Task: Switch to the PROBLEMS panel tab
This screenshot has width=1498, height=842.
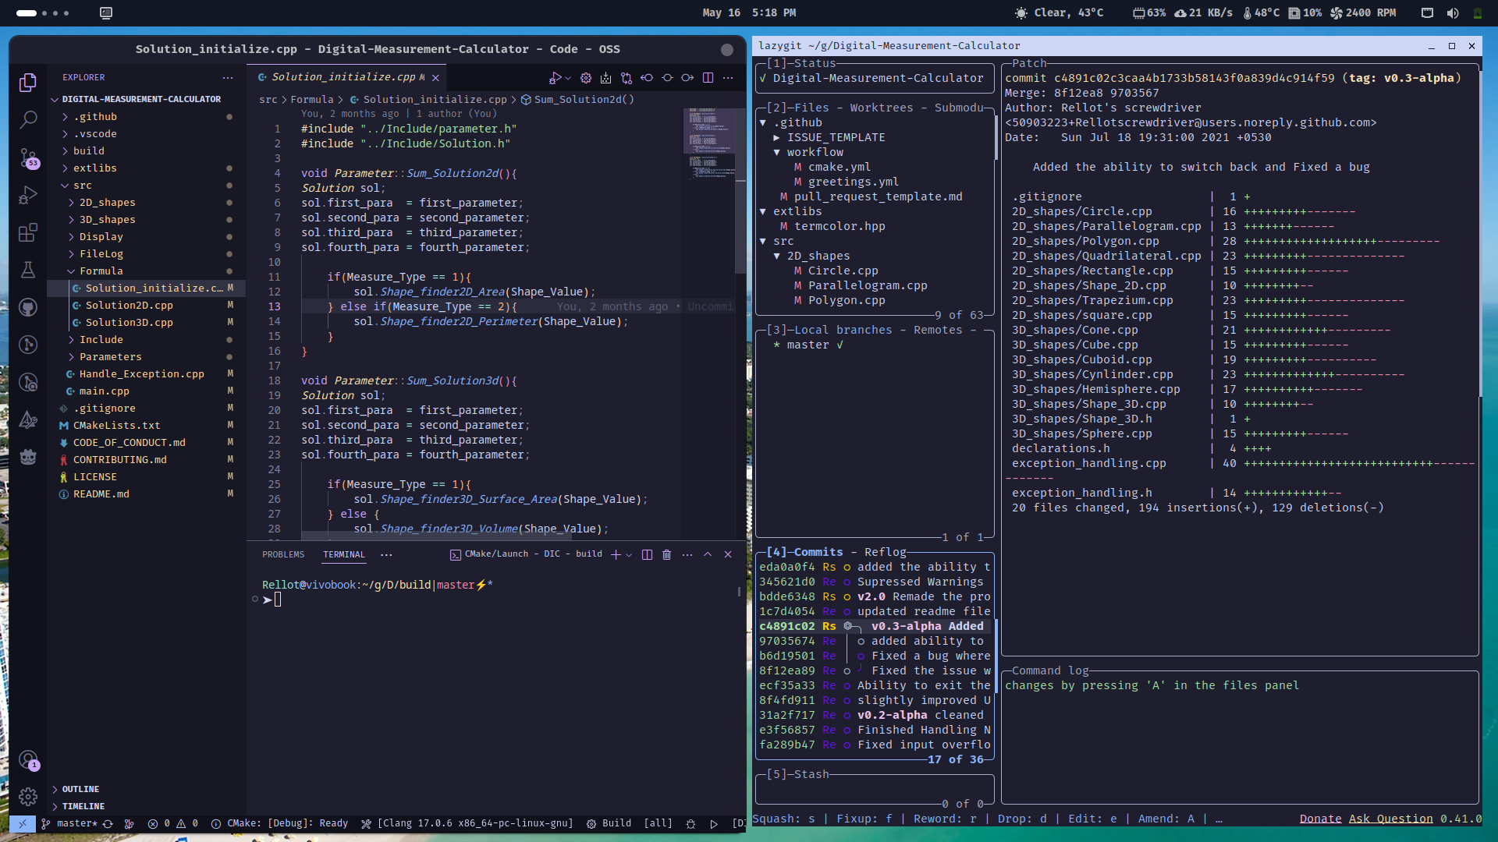Action: click(x=283, y=554)
